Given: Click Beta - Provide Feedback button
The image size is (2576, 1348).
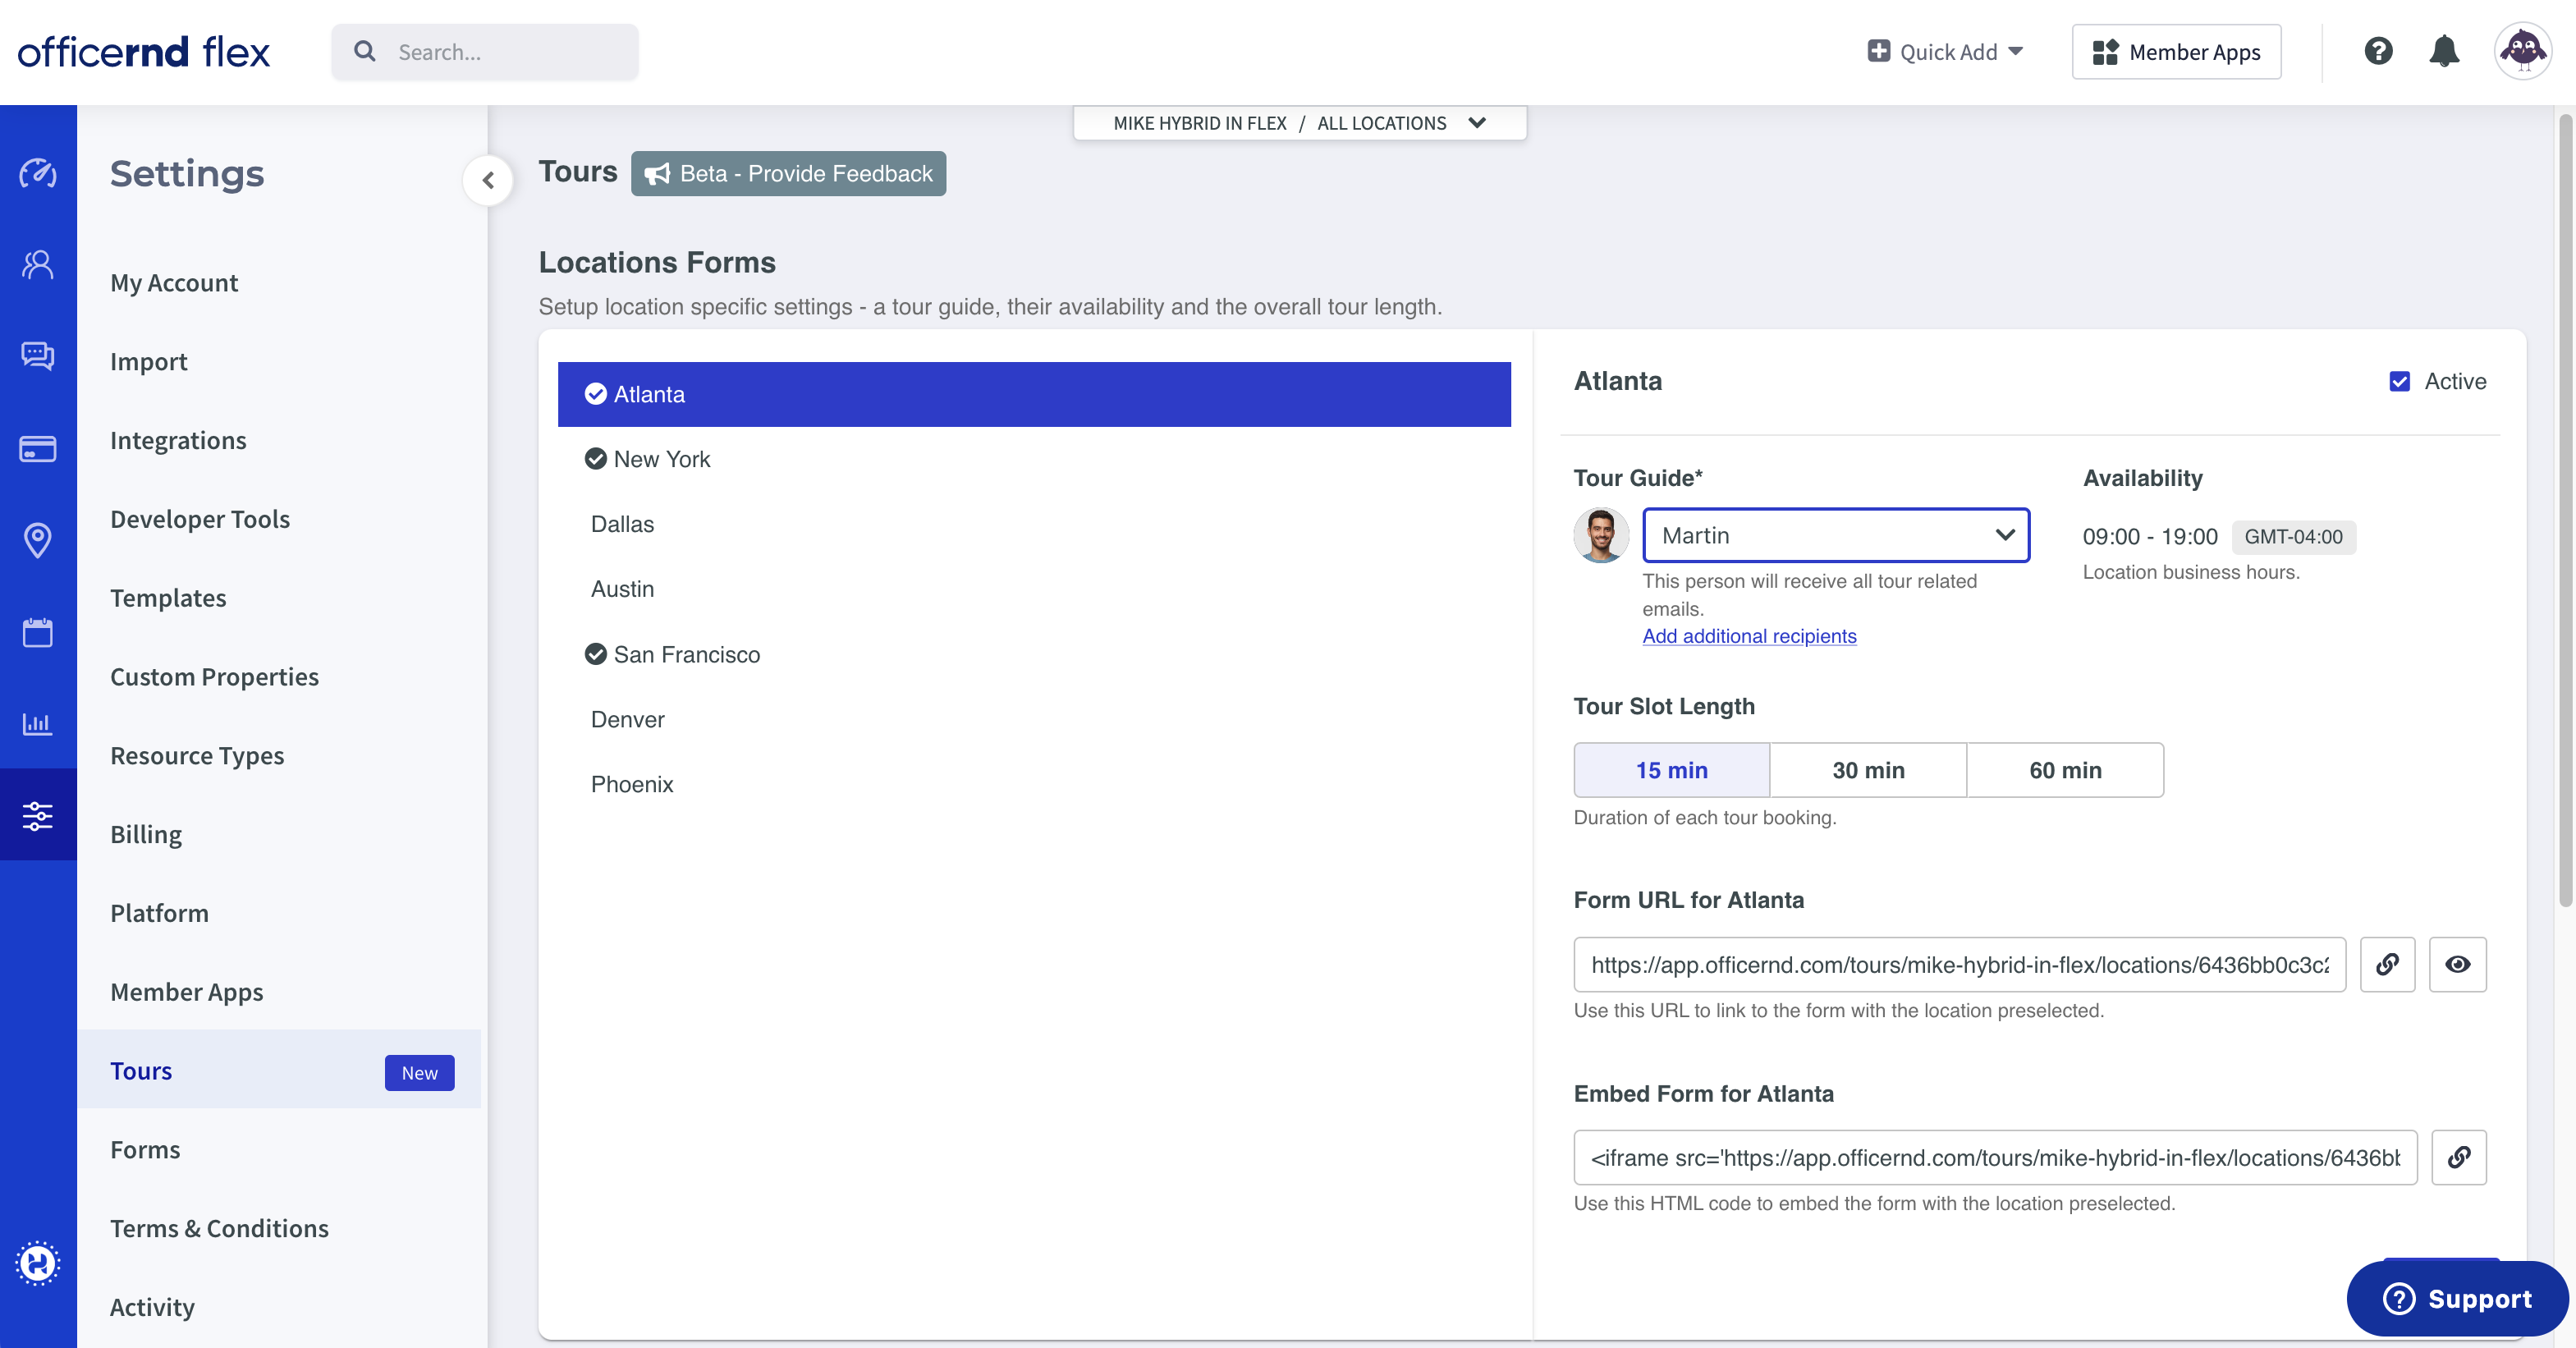Looking at the screenshot, I should point(788,173).
